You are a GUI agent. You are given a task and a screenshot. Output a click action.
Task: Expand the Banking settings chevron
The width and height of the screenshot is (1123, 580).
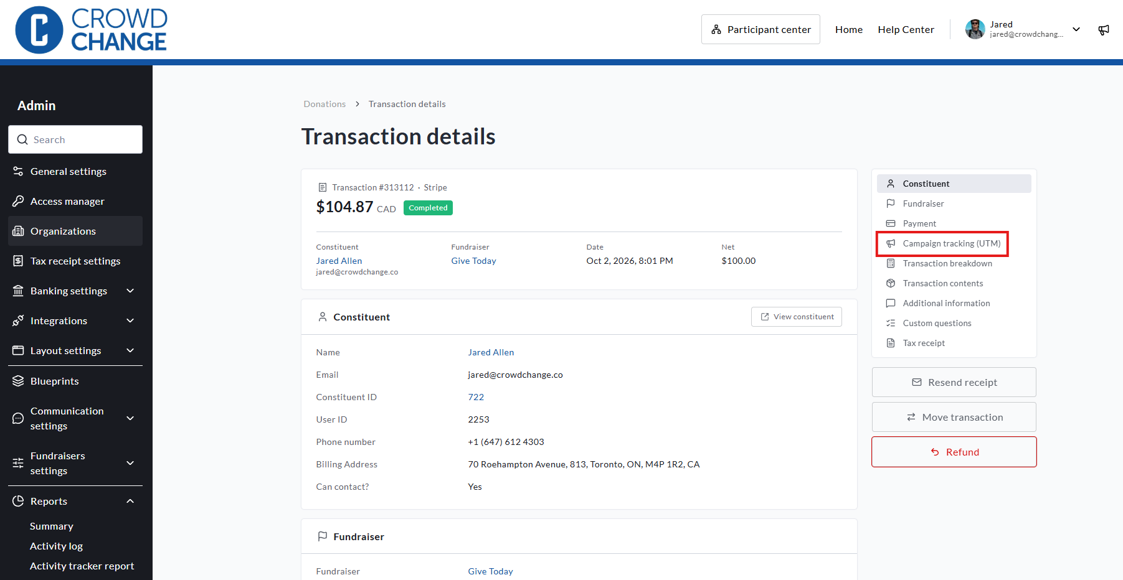(x=130, y=291)
